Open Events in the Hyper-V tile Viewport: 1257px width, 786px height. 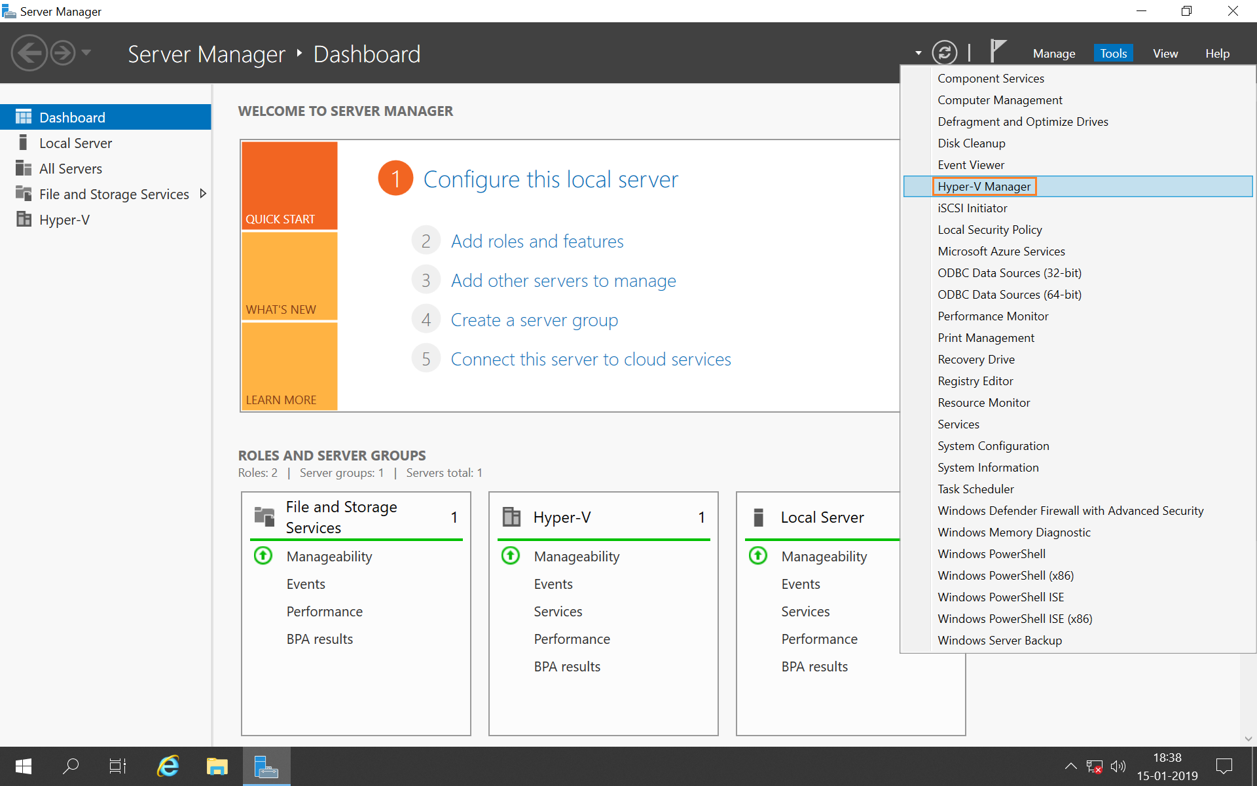coord(553,584)
